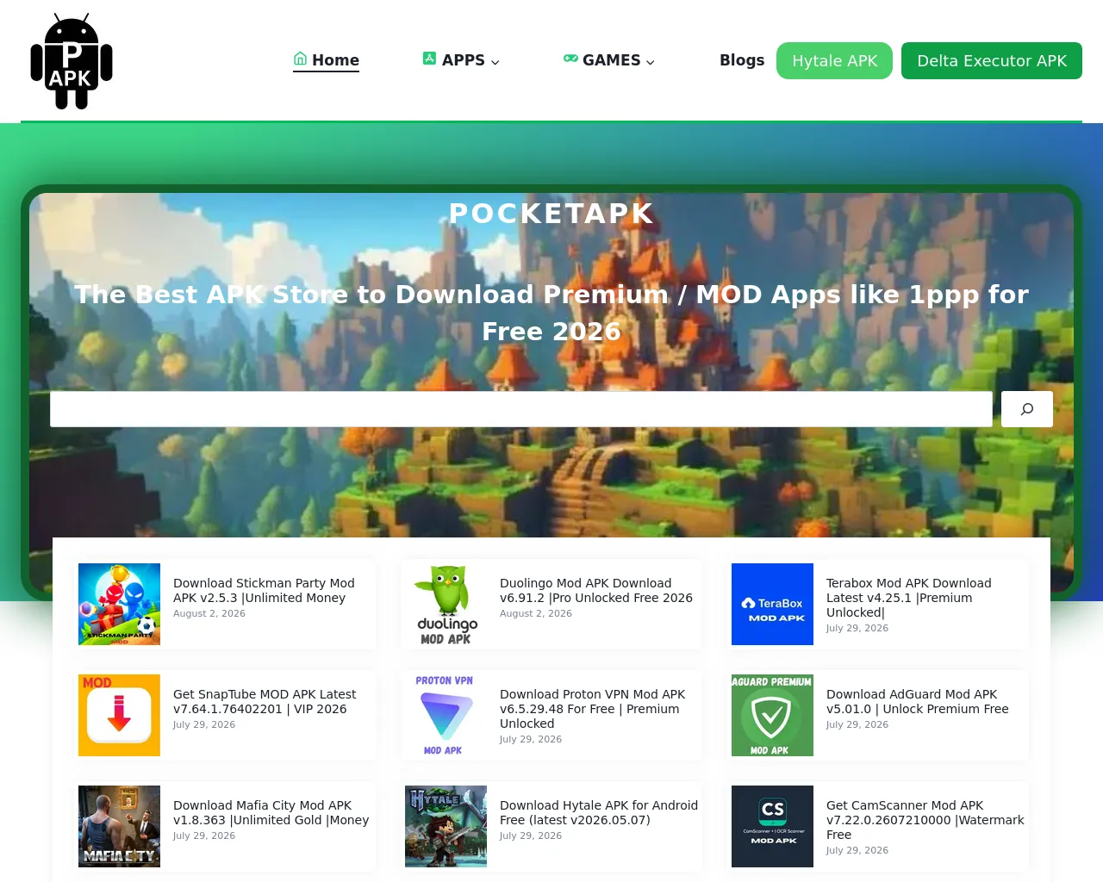
Task: Open the SnapTube MOD download icon
Action: click(119, 715)
